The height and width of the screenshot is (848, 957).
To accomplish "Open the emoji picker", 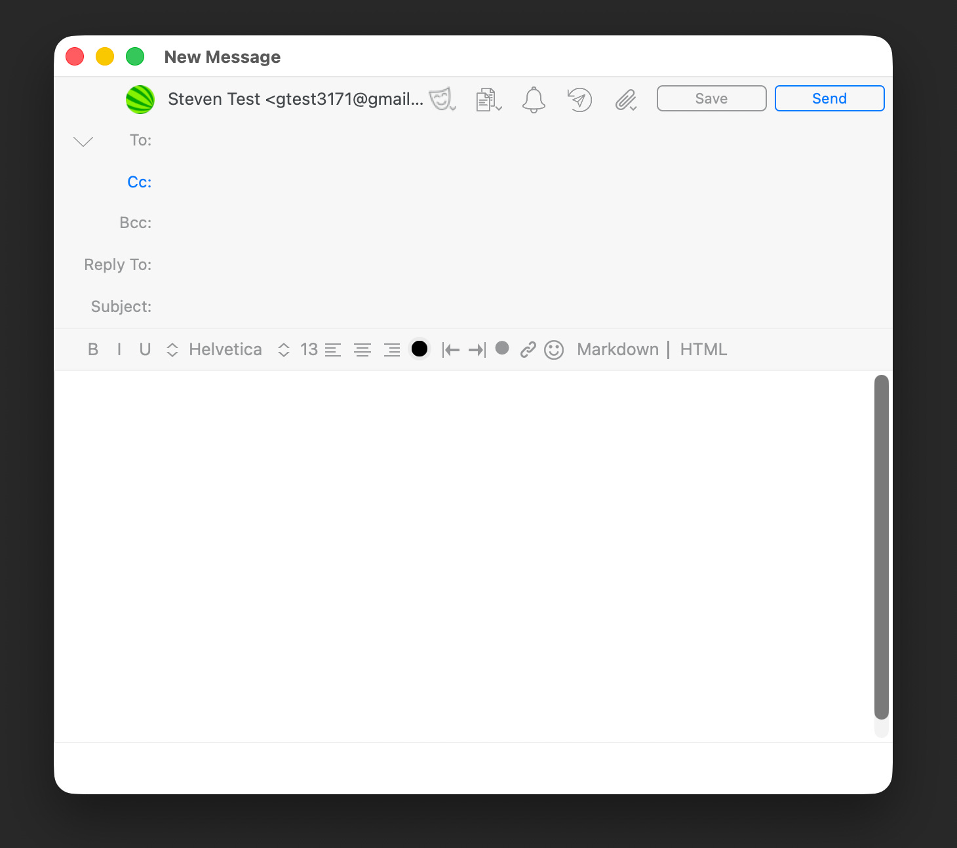I will coord(554,350).
